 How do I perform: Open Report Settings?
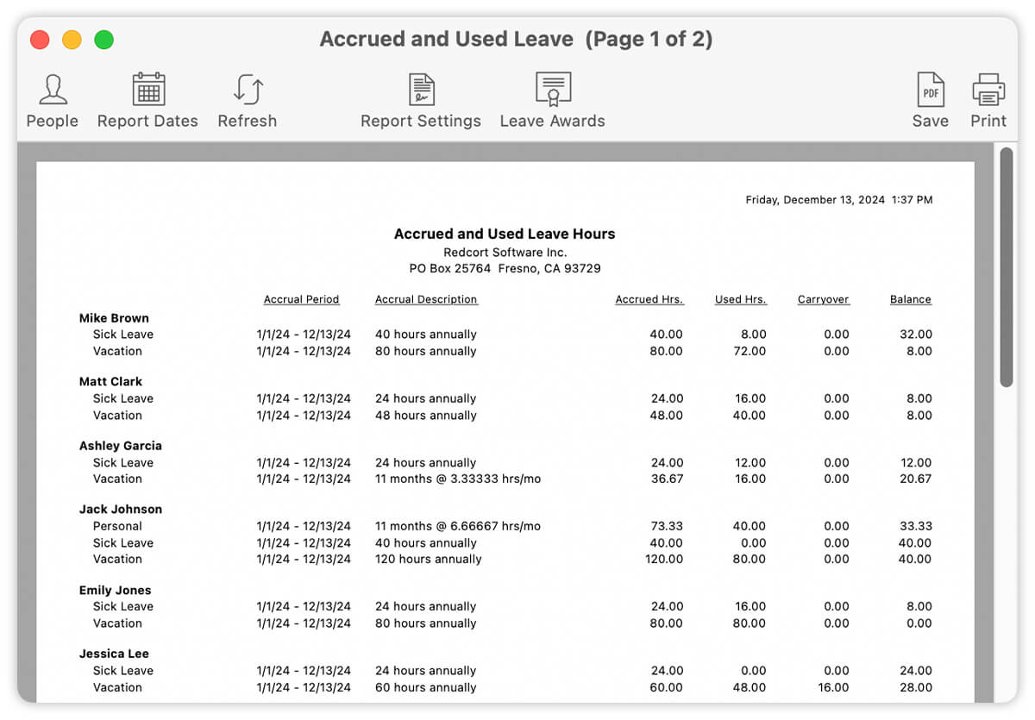click(x=421, y=97)
